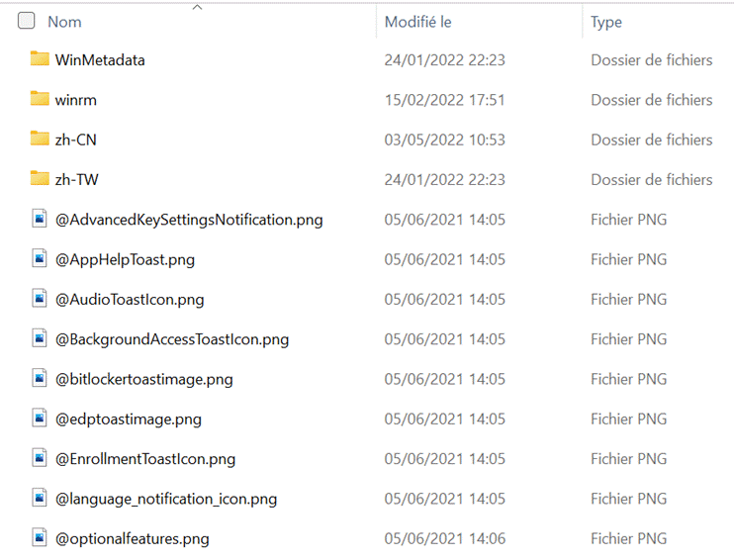Sort by the Type column header
Screen dimensions: 734x560
point(606,22)
